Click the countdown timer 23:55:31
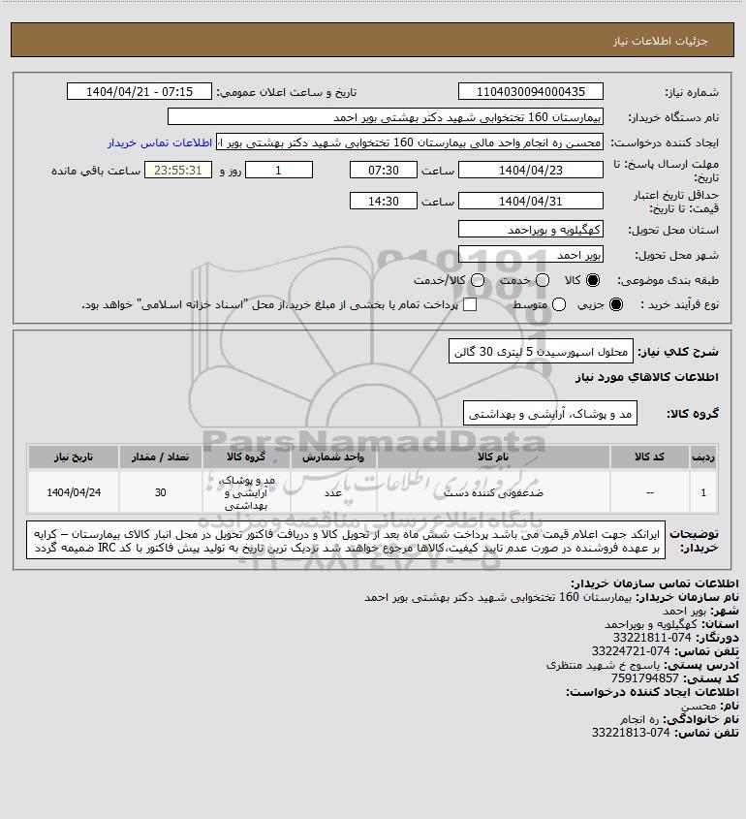Viewport: 746px width, 819px height. 178,170
